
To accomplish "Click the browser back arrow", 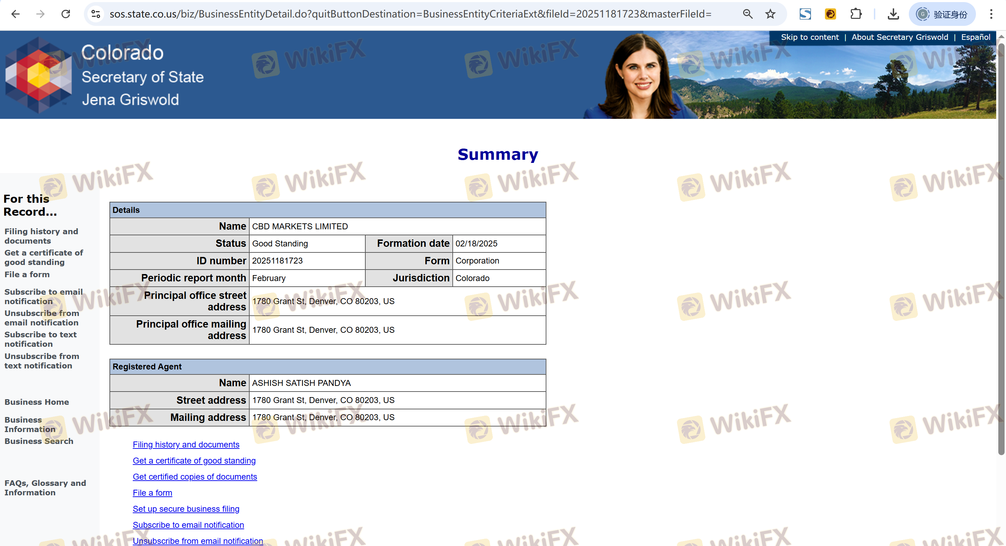I will tap(16, 14).
